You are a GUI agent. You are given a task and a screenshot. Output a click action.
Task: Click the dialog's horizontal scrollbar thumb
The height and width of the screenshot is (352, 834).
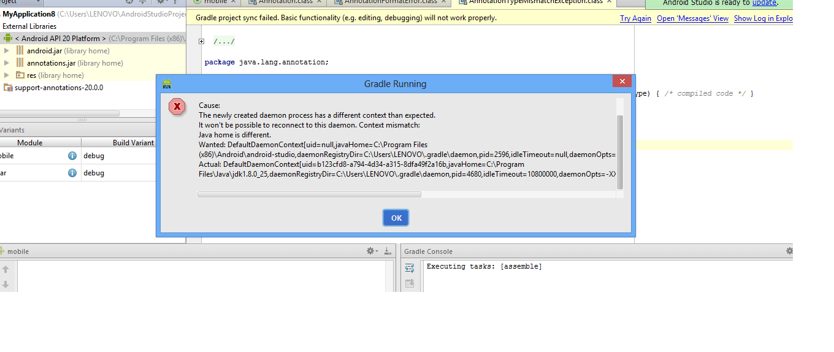pyautogui.click(x=309, y=194)
